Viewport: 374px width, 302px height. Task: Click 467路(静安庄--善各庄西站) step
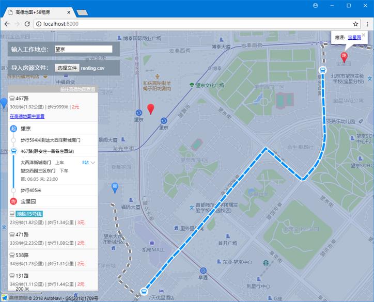(x=53, y=151)
